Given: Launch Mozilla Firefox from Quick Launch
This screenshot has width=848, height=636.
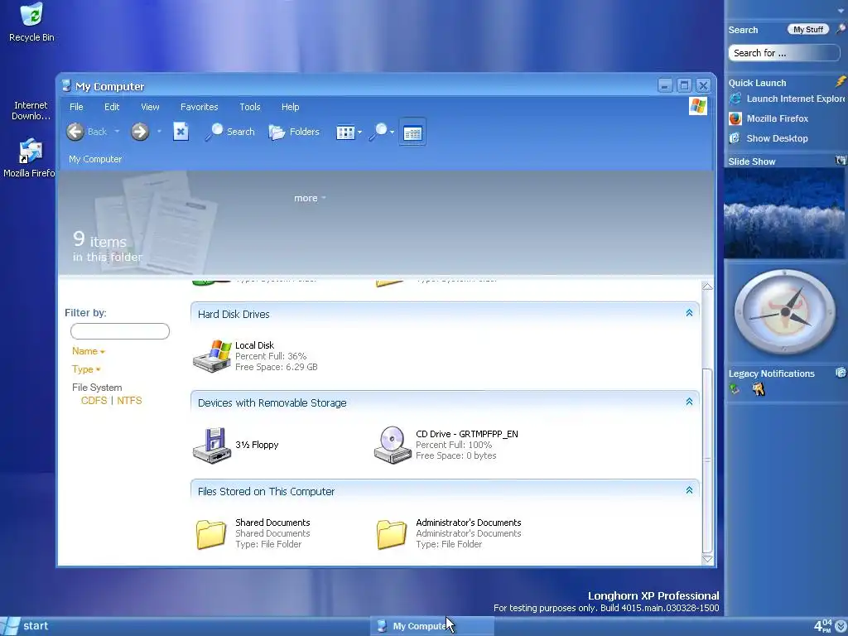Looking at the screenshot, I should click(x=768, y=118).
